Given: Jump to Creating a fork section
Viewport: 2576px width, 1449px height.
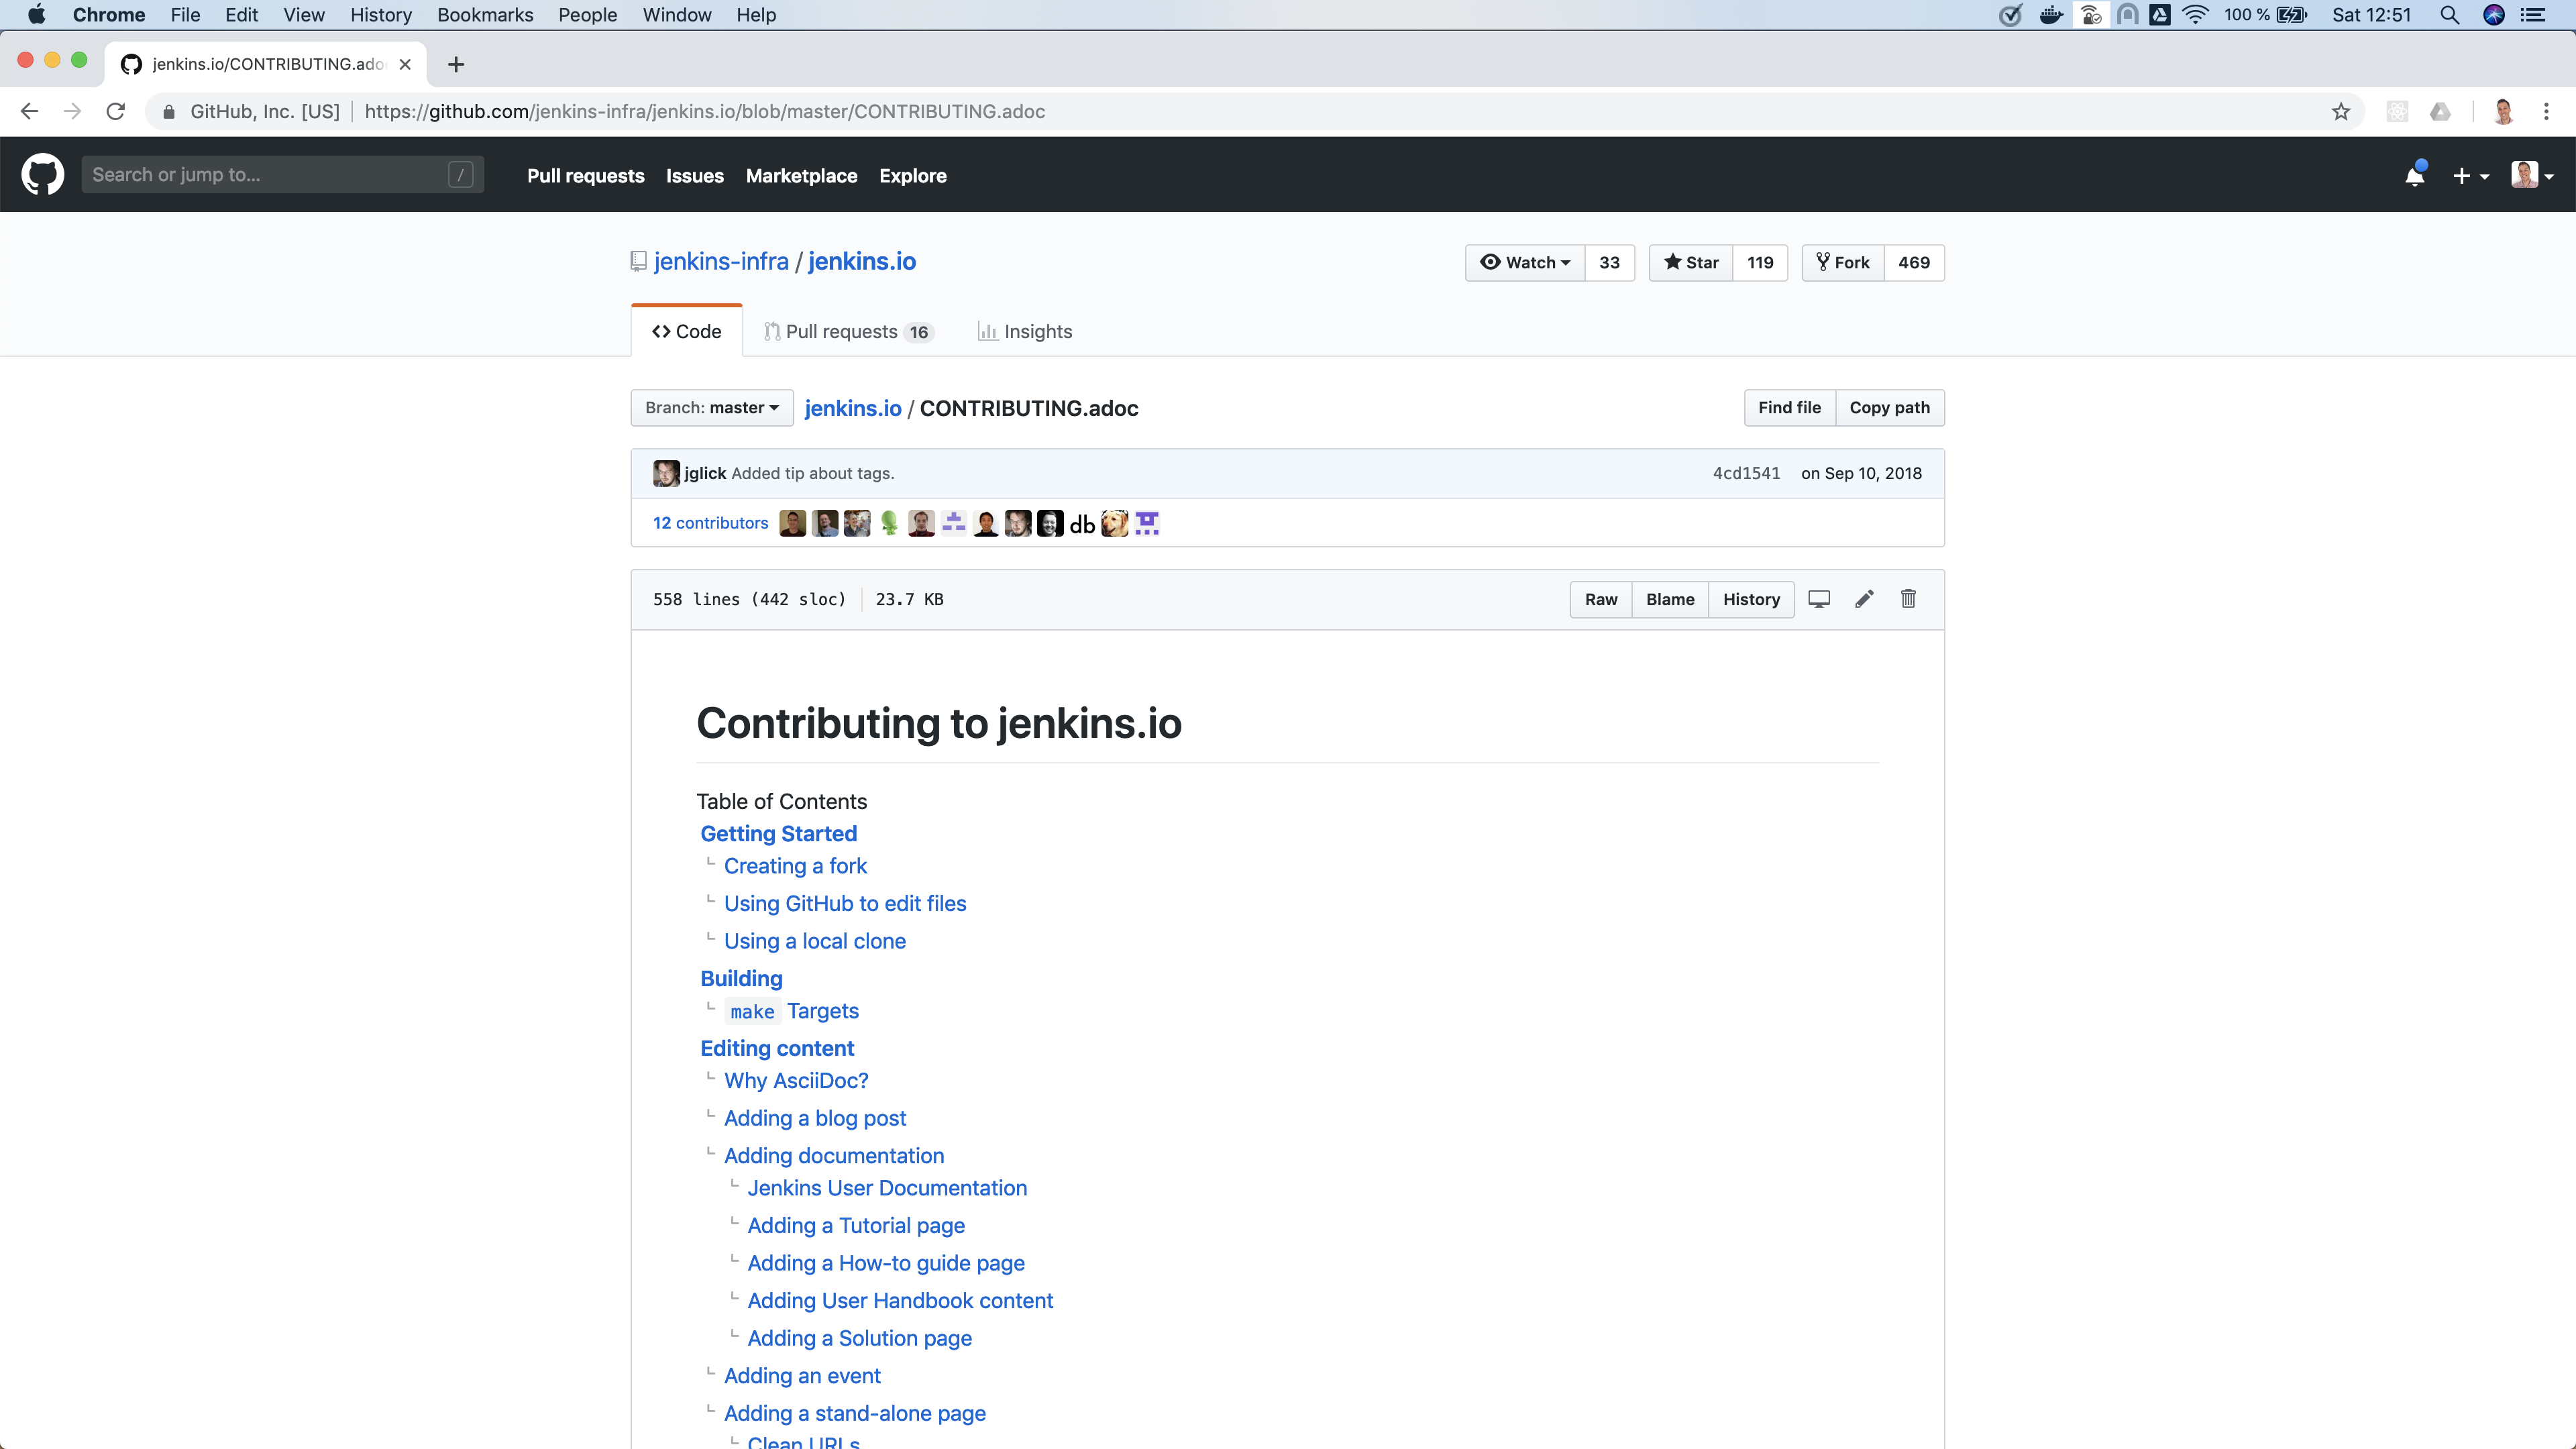Looking at the screenshot, I should coord(795,866).
